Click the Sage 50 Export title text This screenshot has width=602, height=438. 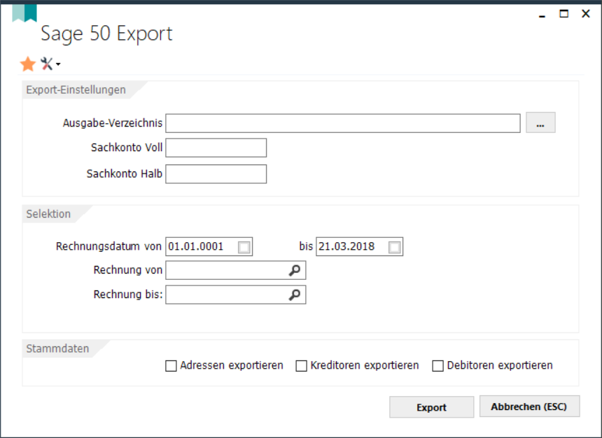point(106,34)
